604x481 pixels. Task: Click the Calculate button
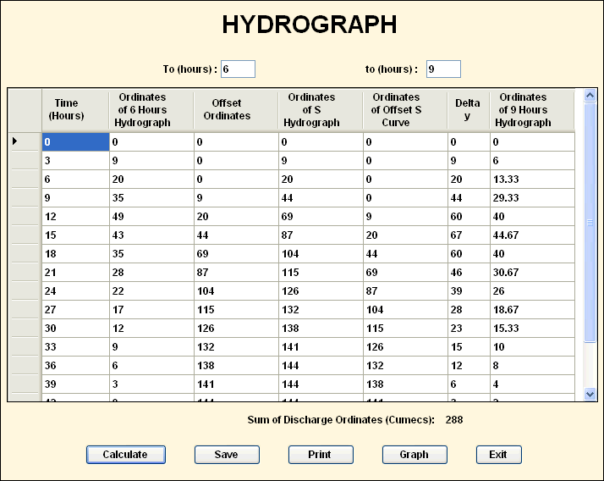click(x=125, y=455)
